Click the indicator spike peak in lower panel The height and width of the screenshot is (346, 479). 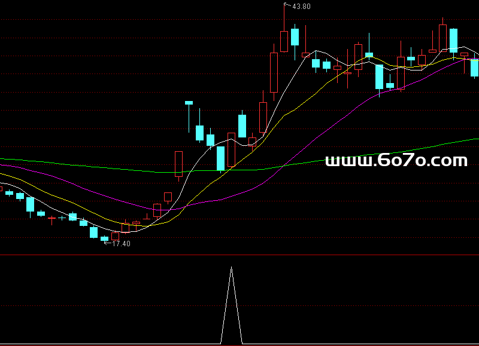[231, 267]
